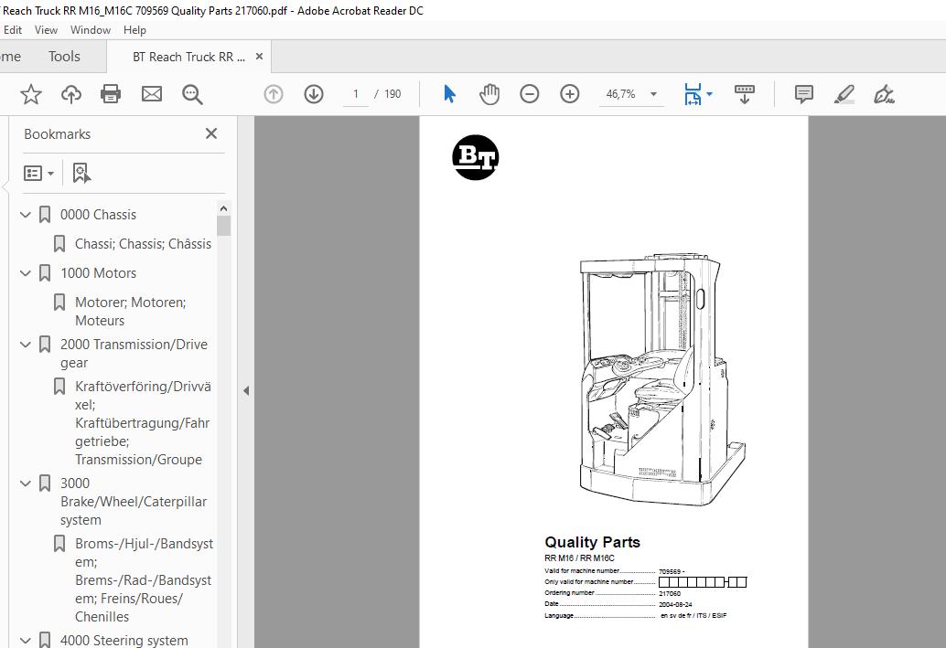Open the Window menu
The width and height of the screenshot is (946, 648).
91,30
